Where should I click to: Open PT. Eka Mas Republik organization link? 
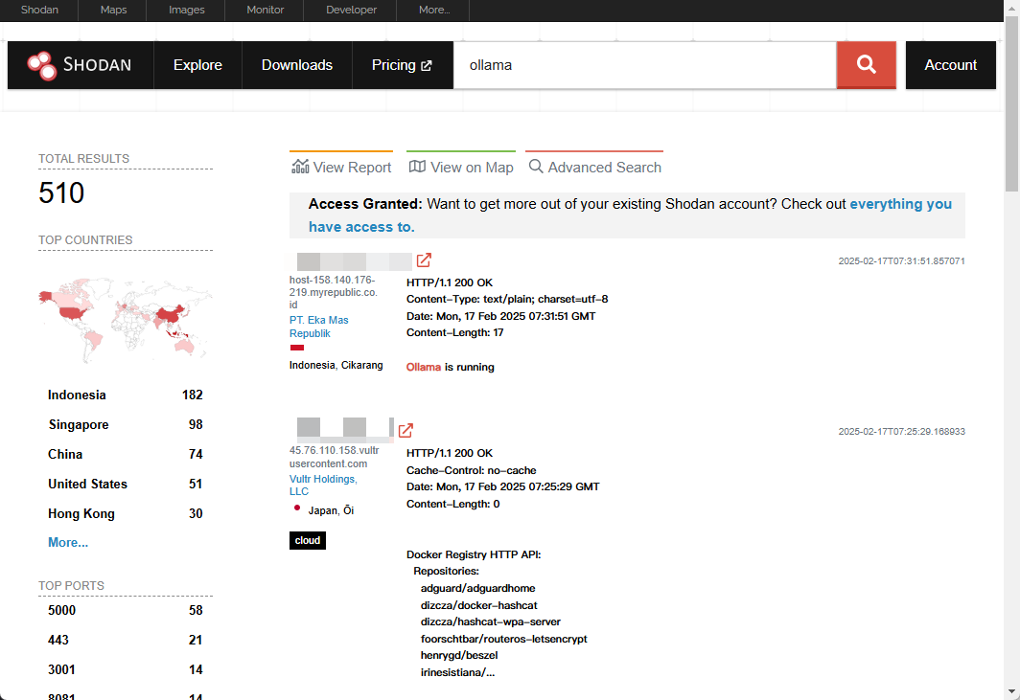click(318, 327)
